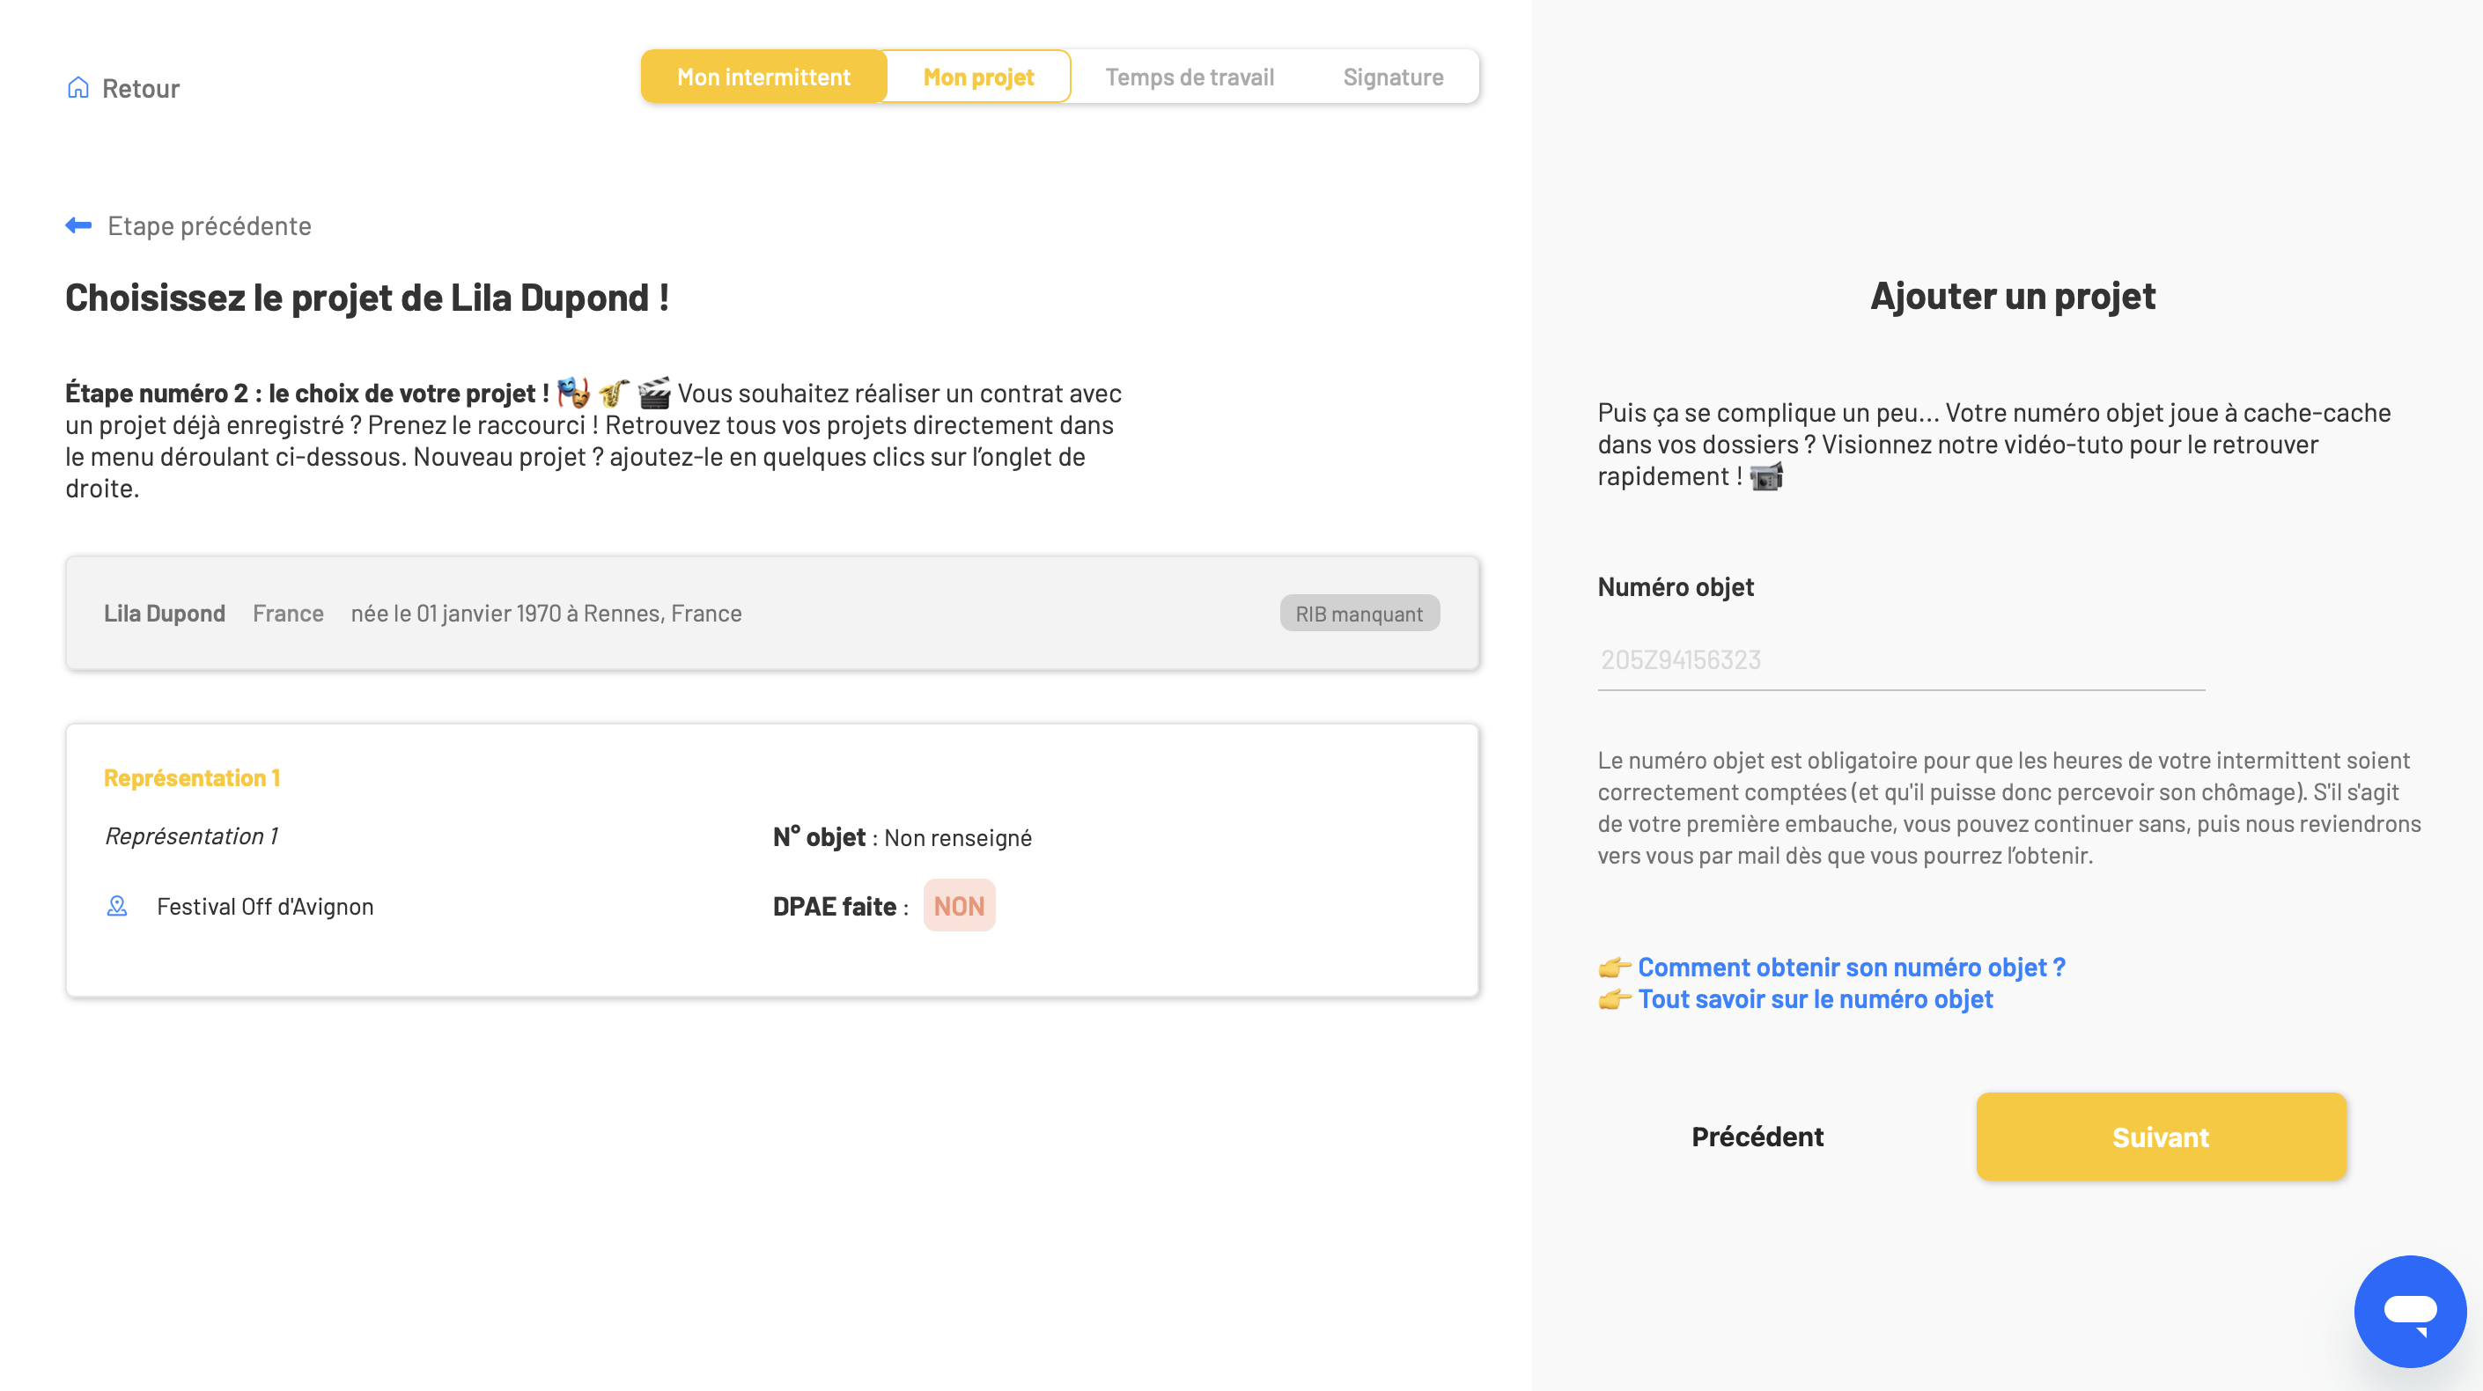This screenshot has width=2483, height=1391.
Task: Click the Ajouter un projet heading
Action: (x=2013, y=296)
